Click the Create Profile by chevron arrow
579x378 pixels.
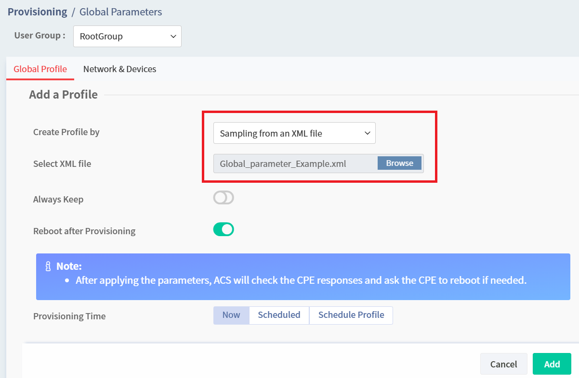pyautogui.click(x=367, y=133)
